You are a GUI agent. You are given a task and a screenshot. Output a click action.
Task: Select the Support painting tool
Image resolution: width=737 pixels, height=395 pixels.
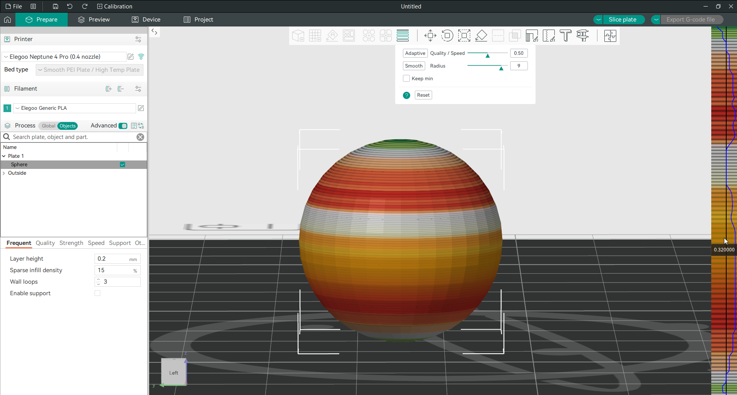click(532, 36)
